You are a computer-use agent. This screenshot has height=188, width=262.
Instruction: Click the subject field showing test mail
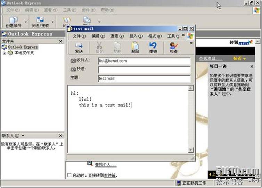144,79
